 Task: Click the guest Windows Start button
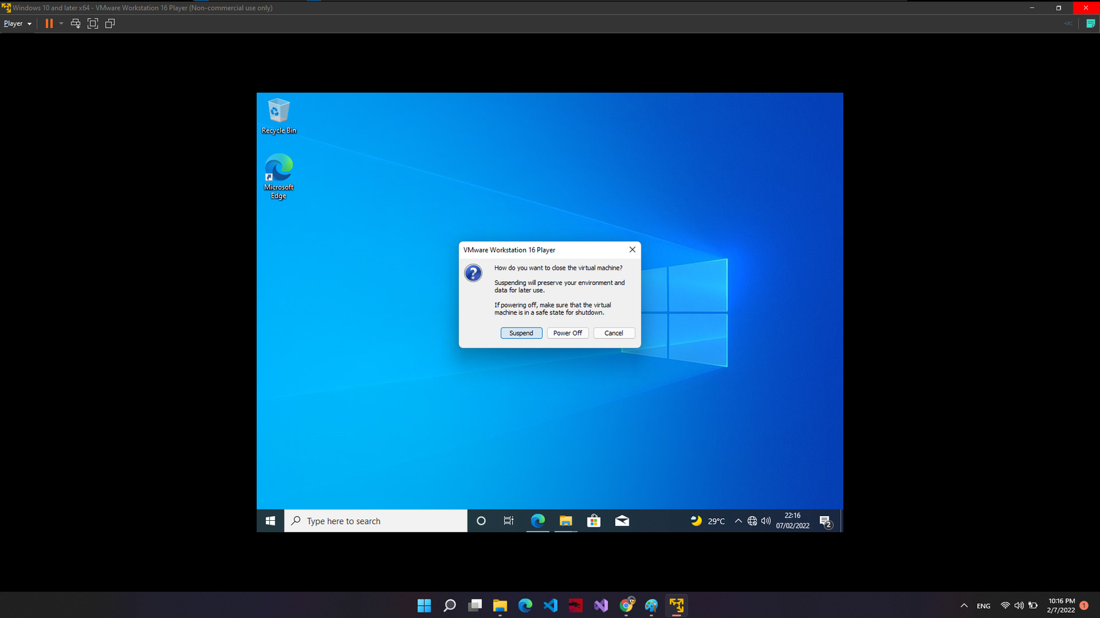tap(270, 521)
